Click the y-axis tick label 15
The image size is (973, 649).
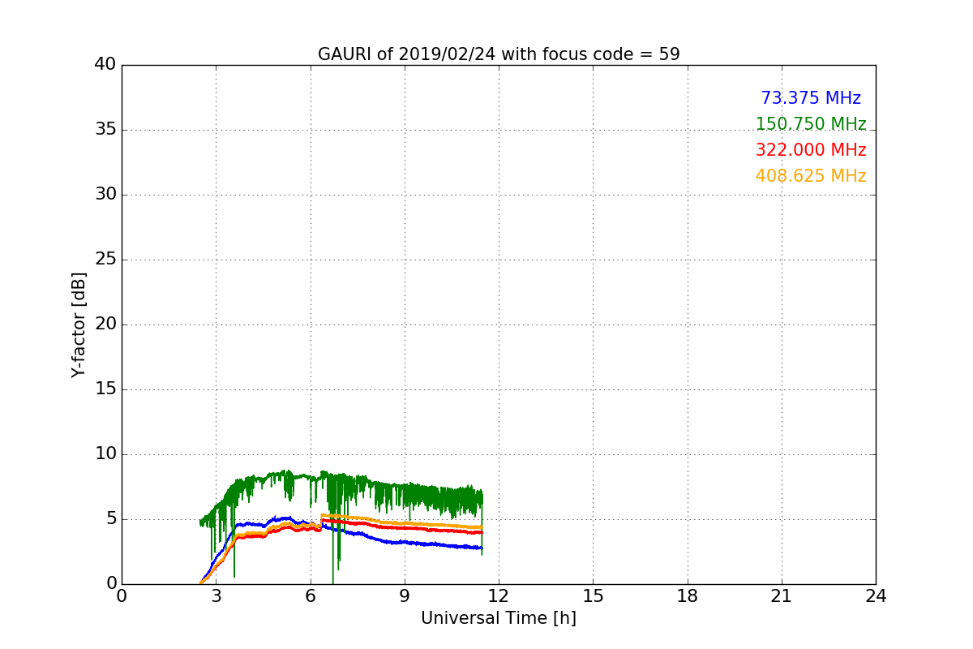pos(105,389)
